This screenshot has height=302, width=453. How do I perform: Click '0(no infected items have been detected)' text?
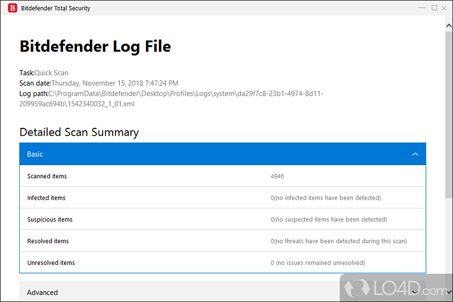click(326, 197)
